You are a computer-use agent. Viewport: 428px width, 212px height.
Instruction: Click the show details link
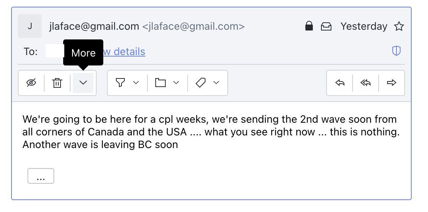pos(124,51)
